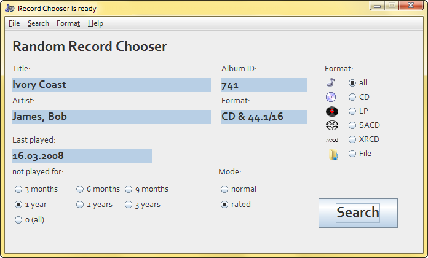428x258 pixels.
Task: Click the Title field showing Ivory Coast
Action: [111, 85]
